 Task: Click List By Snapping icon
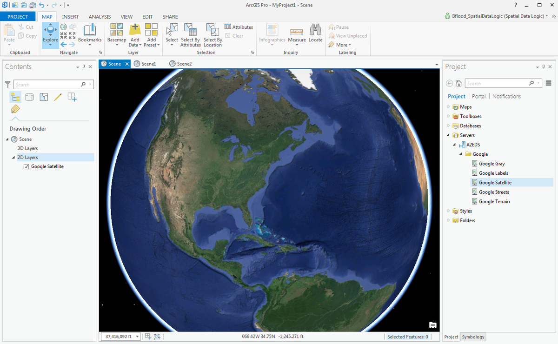tap(72, 97)
